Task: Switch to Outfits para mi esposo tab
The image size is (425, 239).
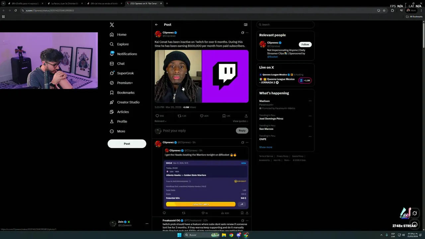Action: pos(26,3)
